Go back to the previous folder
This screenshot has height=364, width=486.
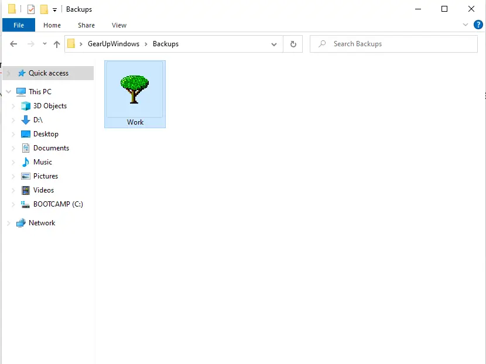coord(13,44)
